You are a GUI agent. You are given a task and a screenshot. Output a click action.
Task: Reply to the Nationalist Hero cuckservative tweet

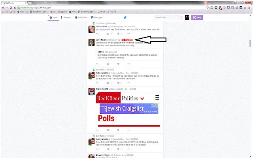[97, 83]
